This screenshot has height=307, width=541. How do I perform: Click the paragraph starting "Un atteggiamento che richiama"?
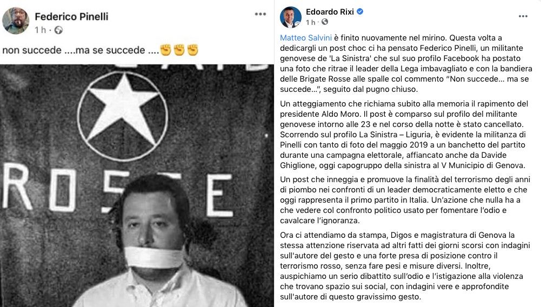click(x=404, y=135)
